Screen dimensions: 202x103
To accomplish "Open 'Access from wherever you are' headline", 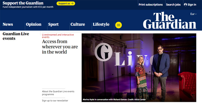I will 60,47.
